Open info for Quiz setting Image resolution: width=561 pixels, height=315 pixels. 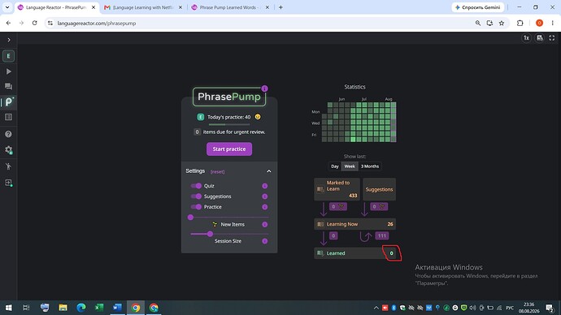(265, 186)
